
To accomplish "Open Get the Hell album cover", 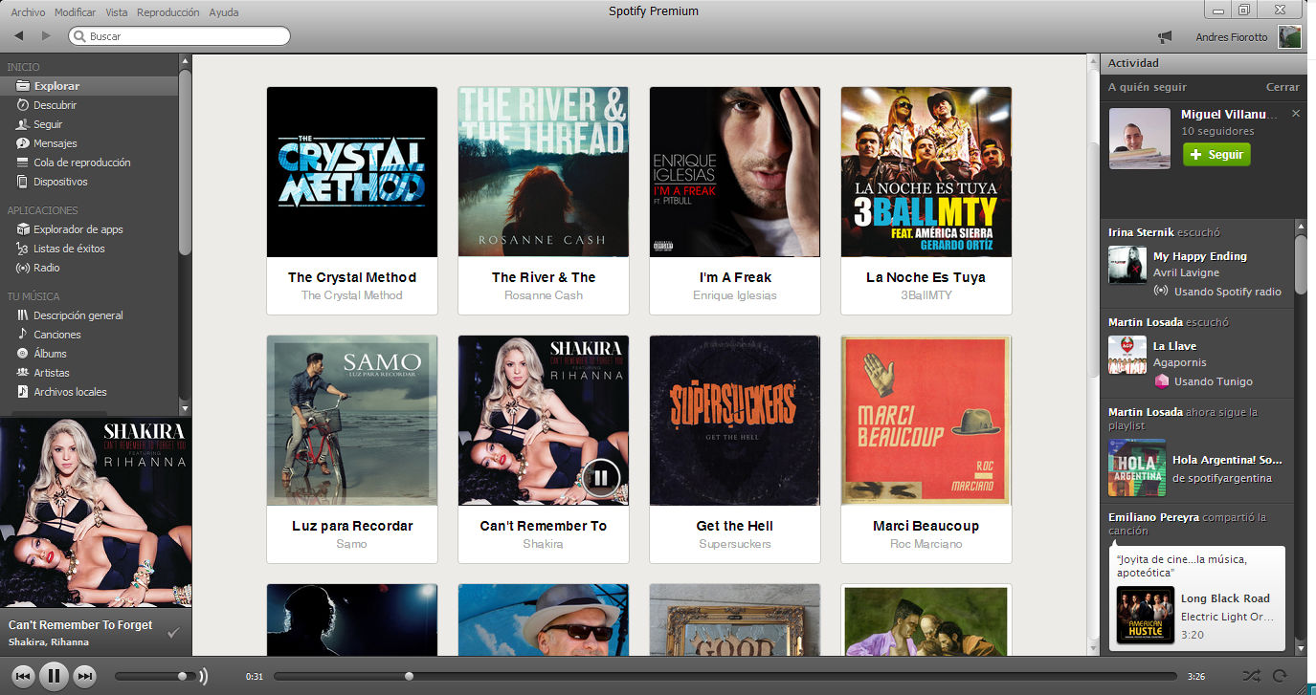I will tap(735, 421).
